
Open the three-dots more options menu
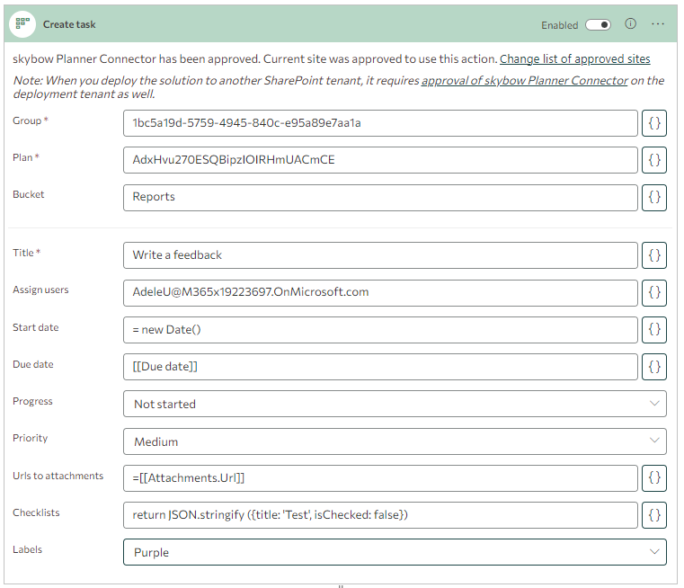tap(657, 24)
